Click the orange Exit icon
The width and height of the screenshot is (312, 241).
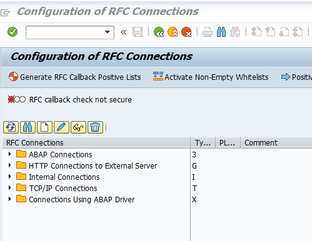click(173, 32)
